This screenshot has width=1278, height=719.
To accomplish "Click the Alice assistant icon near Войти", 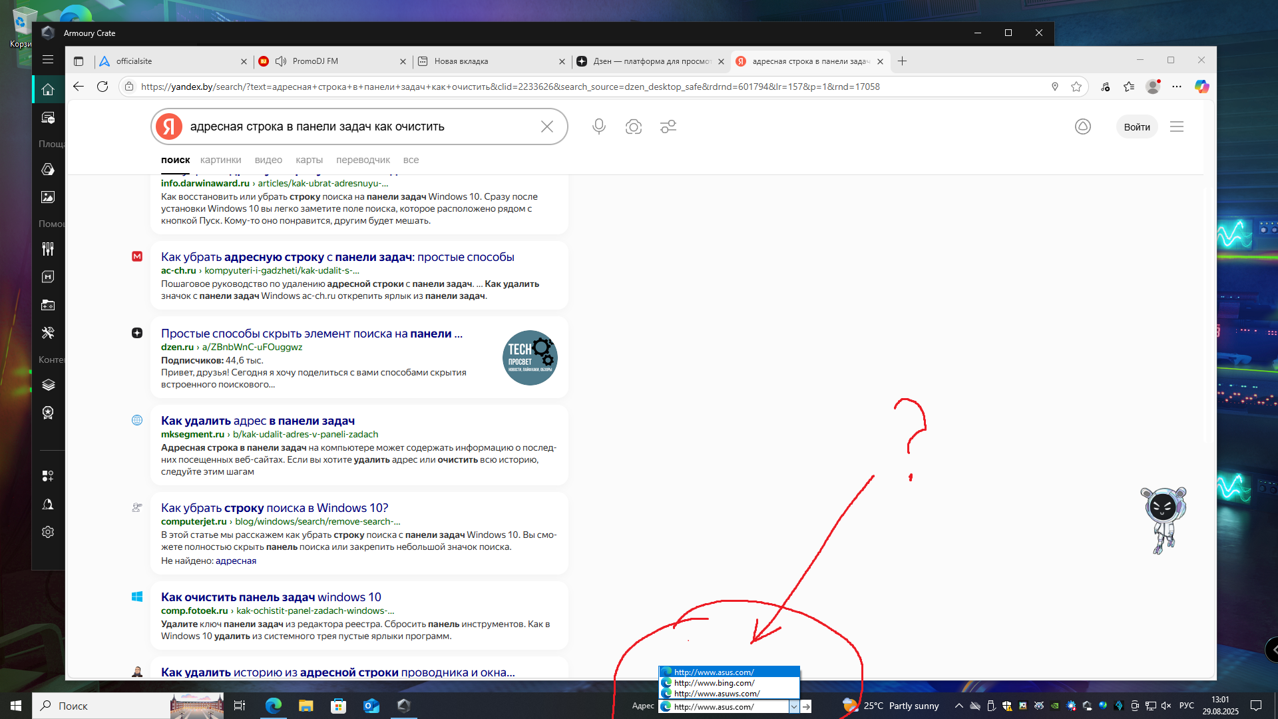I will 1083,126.
